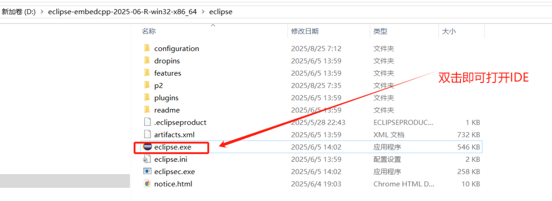This screenshot has height=201, width=552.
Task: Click the XML 文档 type cell
Action: [388, 134]
